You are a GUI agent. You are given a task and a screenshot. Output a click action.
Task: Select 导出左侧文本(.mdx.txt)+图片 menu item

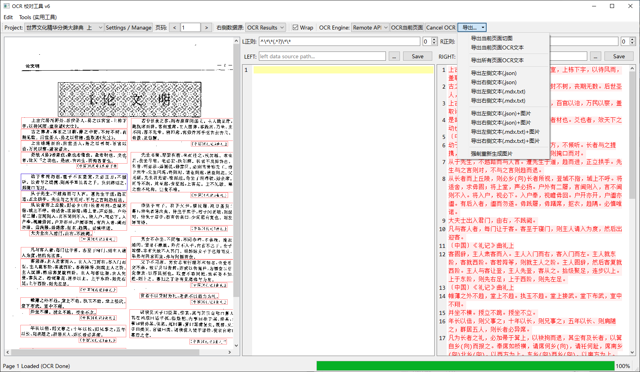(x=503, y=132)
